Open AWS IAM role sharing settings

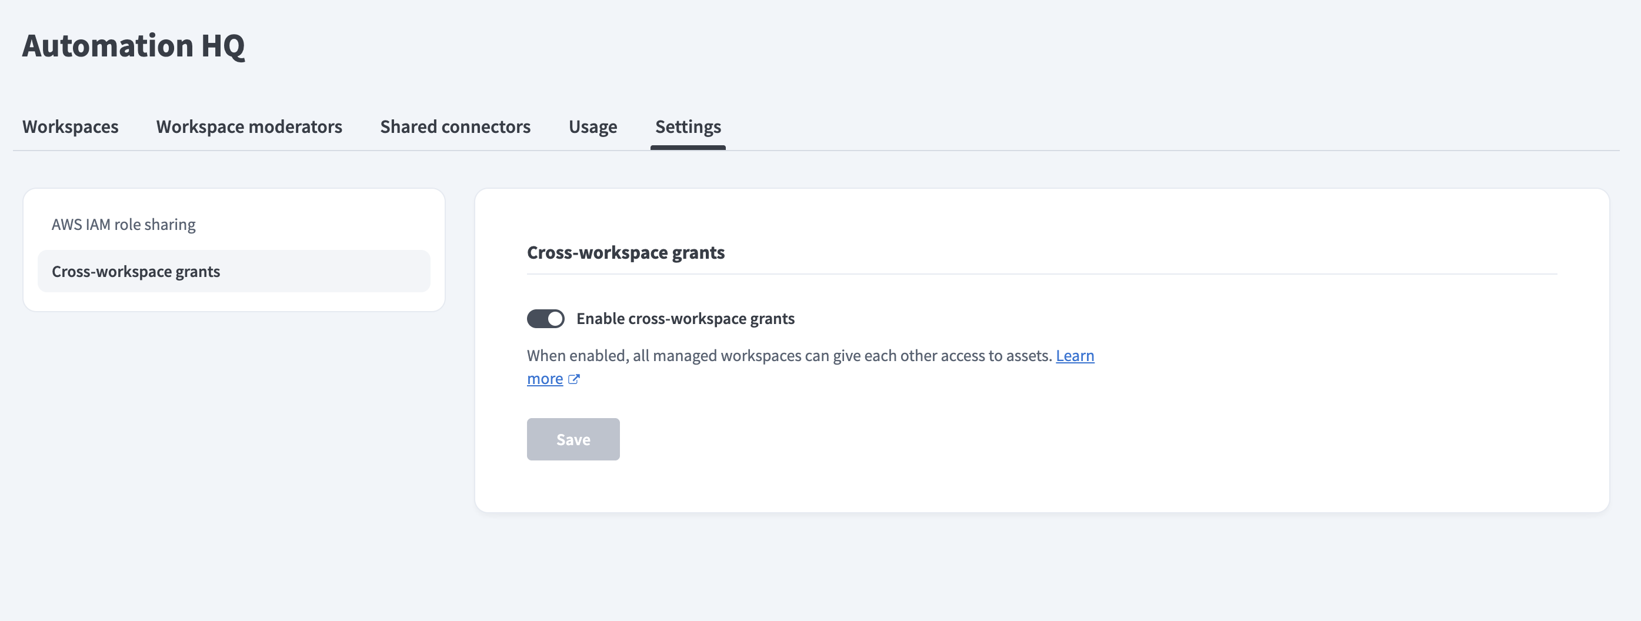tap(234, 224)
